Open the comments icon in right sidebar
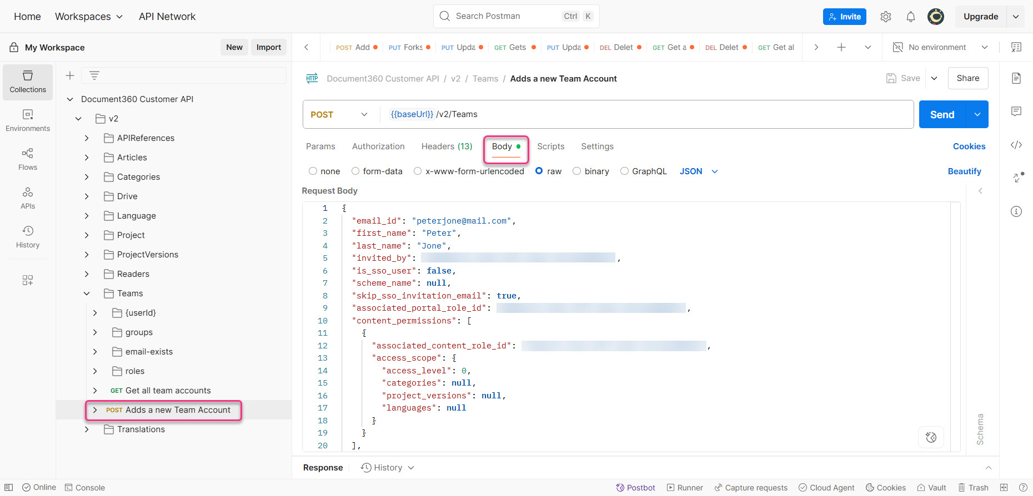1033x496 pixels. click(1016, 112)
